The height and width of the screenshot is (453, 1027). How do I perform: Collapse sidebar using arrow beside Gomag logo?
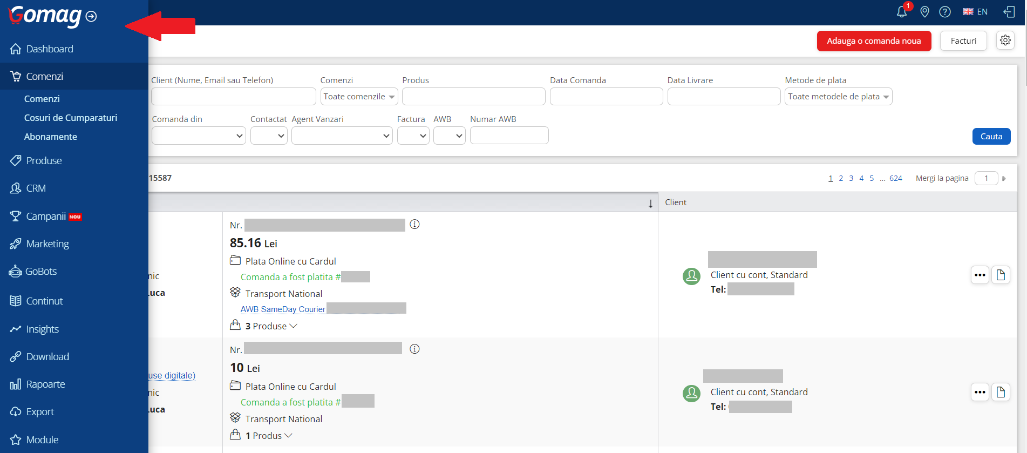pyautogui.click(x=91, y=17)
